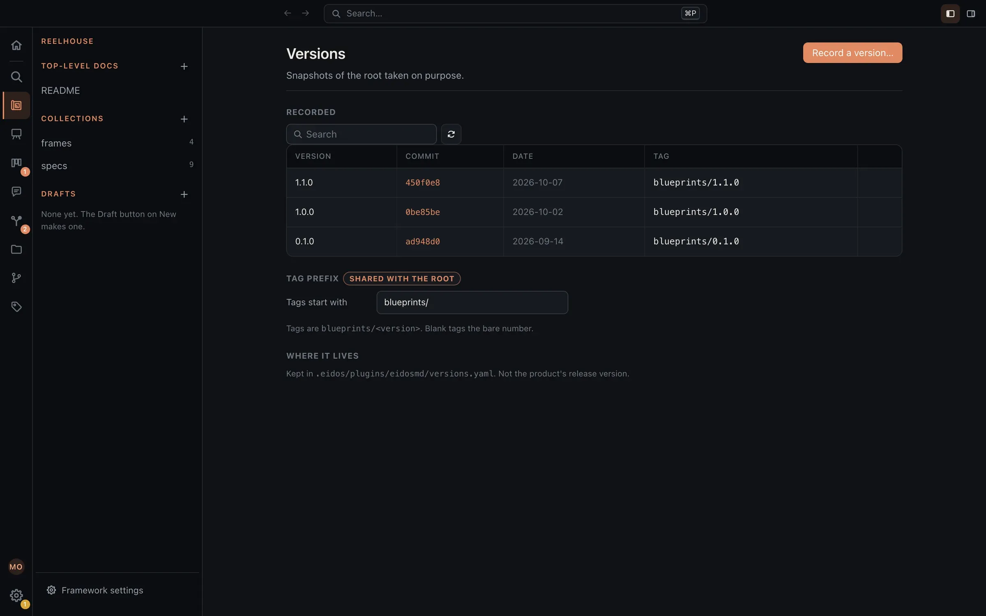986x616 pixels.
Task: Focus the top global Search field
Action: pos(515,14)
